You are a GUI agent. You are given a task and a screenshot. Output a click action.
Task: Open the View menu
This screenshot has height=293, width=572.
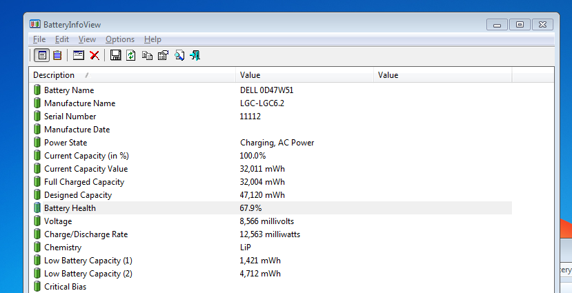(x=87, y=39)
